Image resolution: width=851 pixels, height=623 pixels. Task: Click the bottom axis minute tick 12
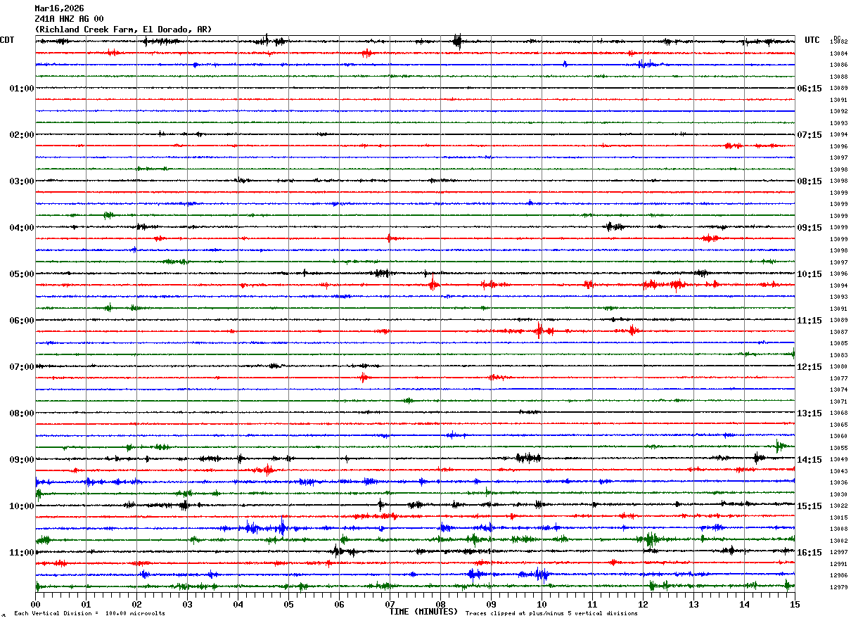[x=643, y=604]
